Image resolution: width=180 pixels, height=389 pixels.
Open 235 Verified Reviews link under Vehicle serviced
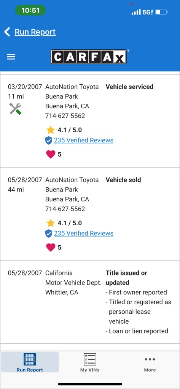click(84, 140)
